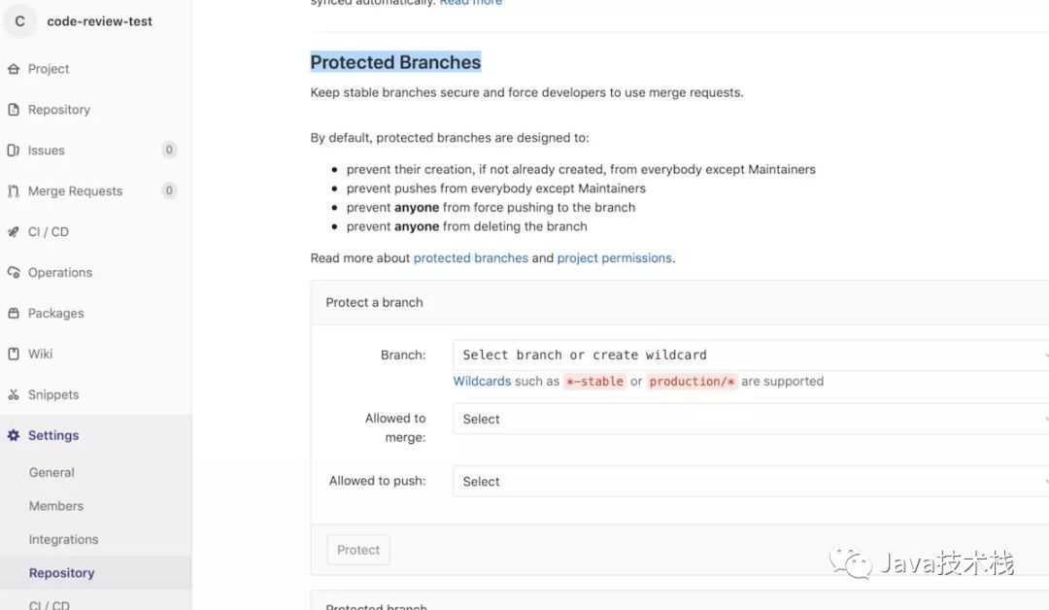Click the CI / CD rocket icon

14,232
